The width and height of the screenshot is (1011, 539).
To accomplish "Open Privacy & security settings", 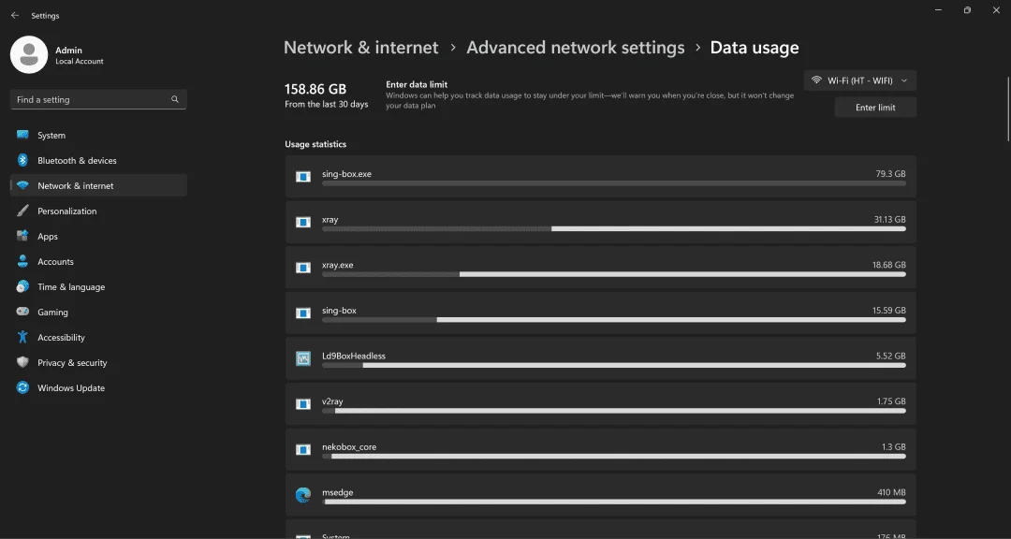I will click(98, 362).
